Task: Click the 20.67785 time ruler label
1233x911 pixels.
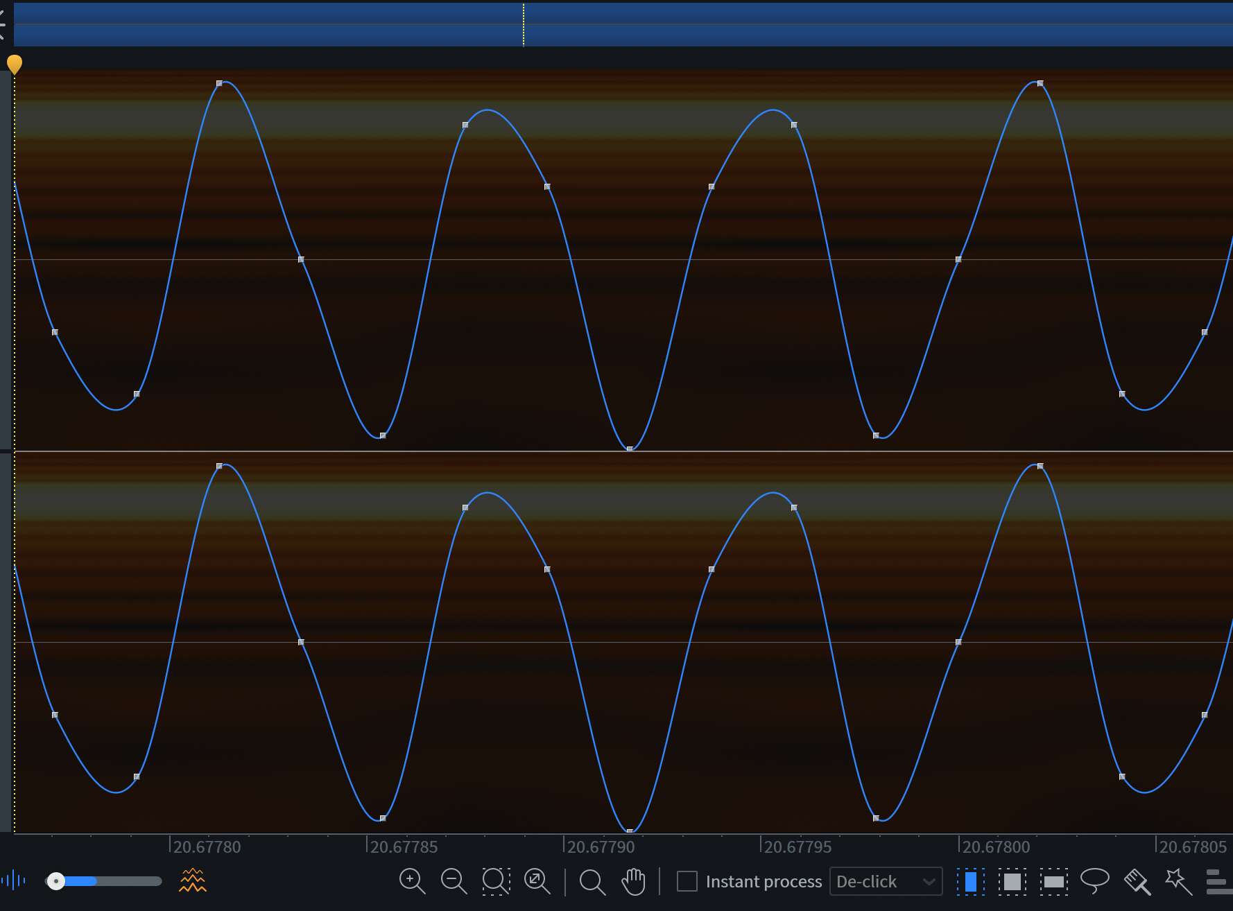Action: pos(404,847)
